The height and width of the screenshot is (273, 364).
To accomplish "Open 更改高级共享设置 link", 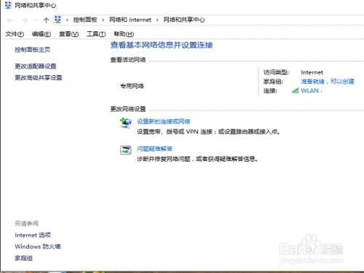I will pos(39,78).
